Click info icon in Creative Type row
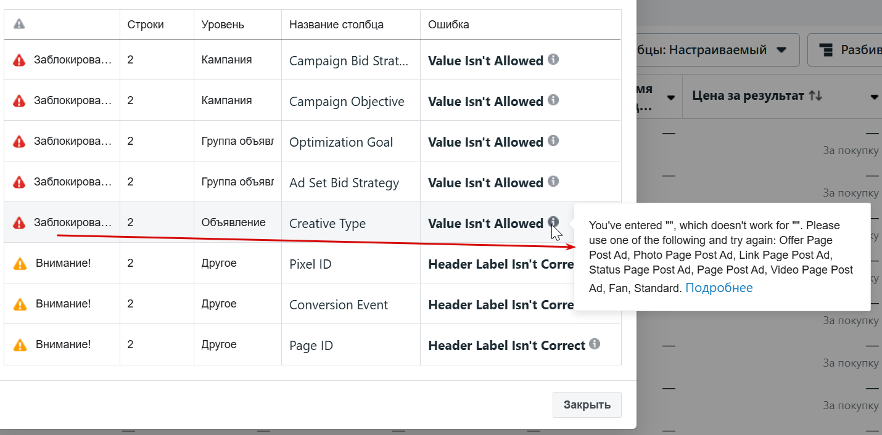This screenshot has width=882, height=435. coord(553,222)
